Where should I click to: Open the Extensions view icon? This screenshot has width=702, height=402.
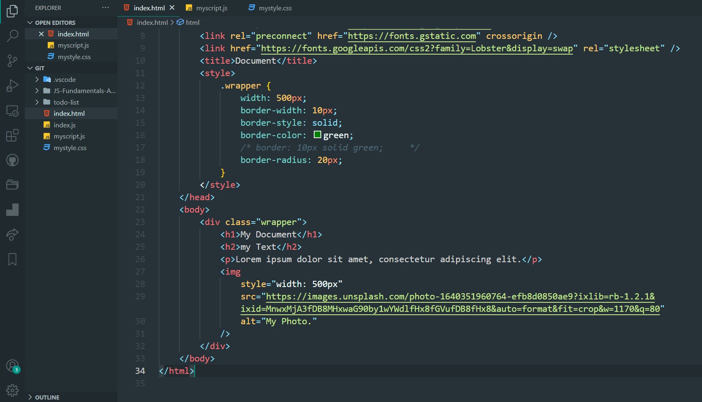click(x=12, y=135)
